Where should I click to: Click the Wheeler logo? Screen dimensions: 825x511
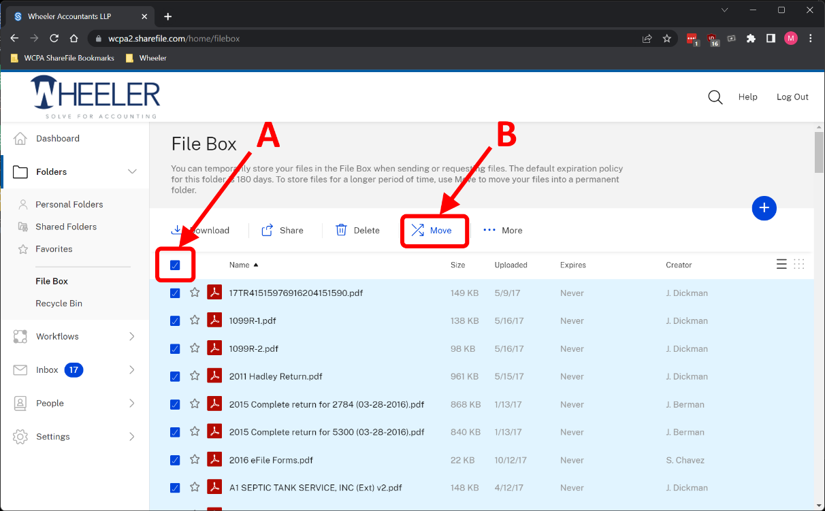click(95, 96)
